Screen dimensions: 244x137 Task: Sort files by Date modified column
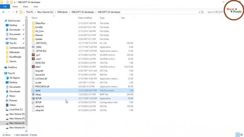pyautogui.click(x=85, y=18)
